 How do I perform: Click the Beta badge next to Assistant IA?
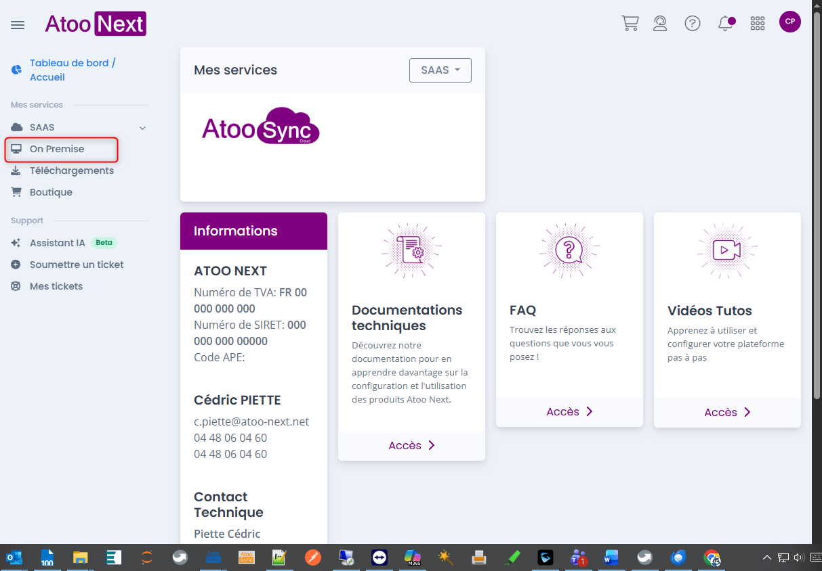click(x=104, y=243)
